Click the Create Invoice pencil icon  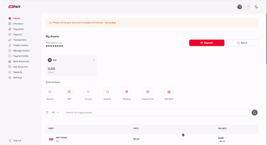click(10, 45)
